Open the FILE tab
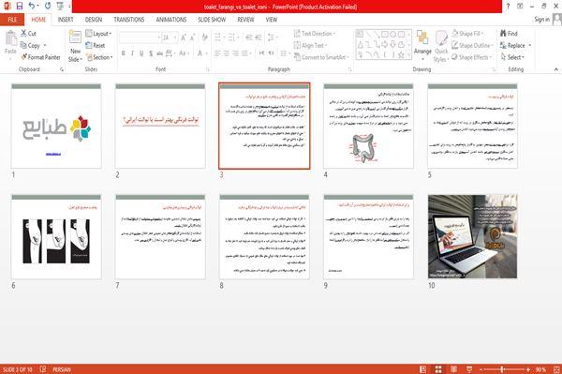The width and height of the screenshot is (562, 374). coord(12,20)
